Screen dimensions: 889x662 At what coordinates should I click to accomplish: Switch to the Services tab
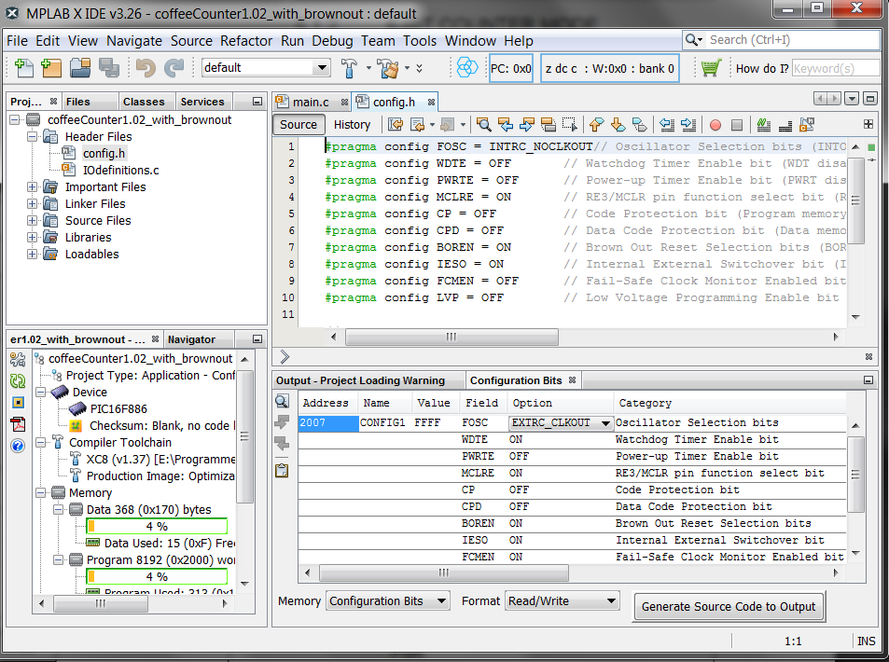pos(201,102)
